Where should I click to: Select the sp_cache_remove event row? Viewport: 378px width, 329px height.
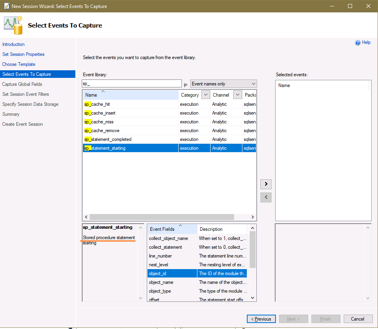click(169, 131)
